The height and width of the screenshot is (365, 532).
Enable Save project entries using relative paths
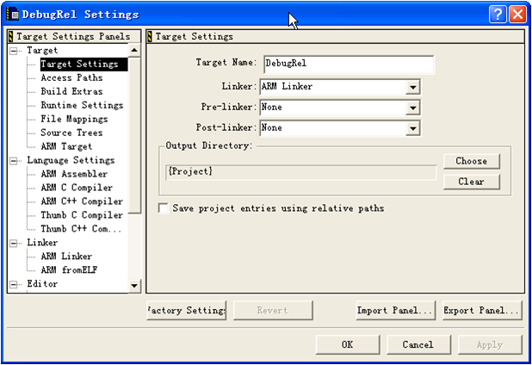pyautogui.click(x=164, y=208)
